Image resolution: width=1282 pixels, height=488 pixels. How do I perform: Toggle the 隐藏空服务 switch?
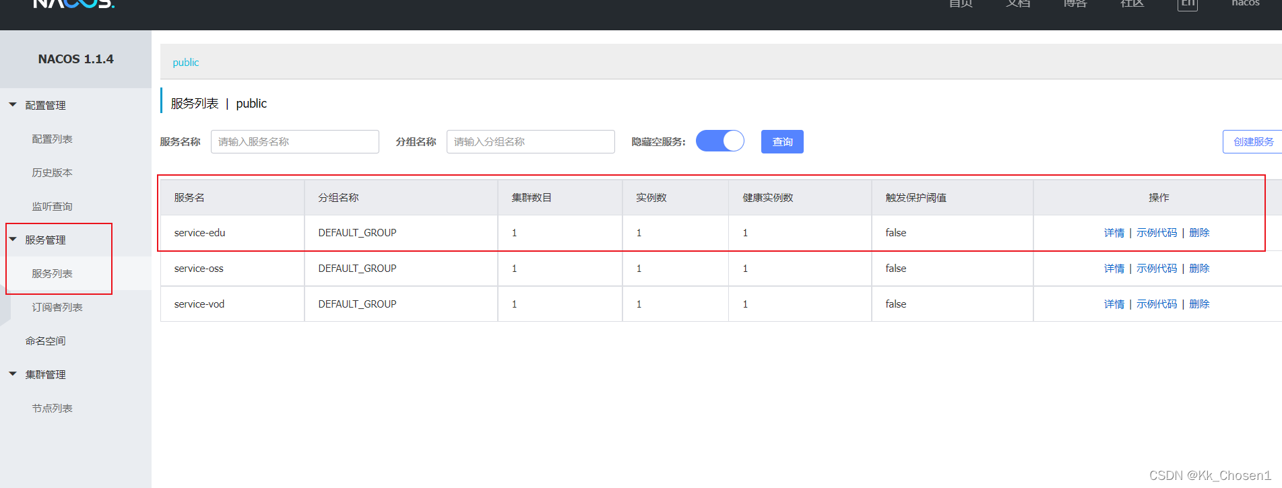720,141
